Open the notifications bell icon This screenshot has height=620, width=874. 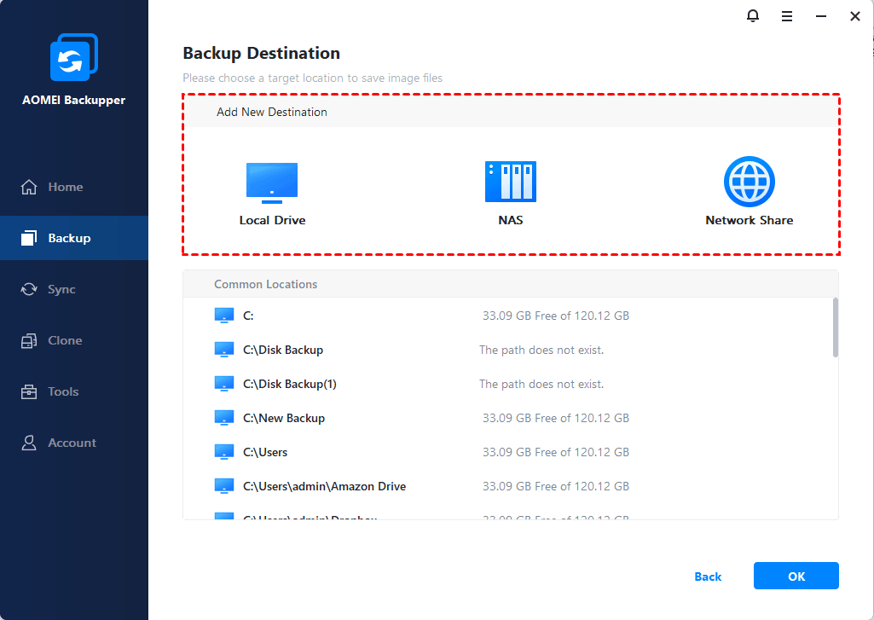[x=753, y=16]
